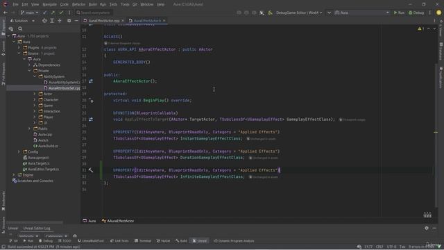Click the navigate back arrow
Image resolution: width=444 pixels, height=250 pixels.
[x=6, y=12]
